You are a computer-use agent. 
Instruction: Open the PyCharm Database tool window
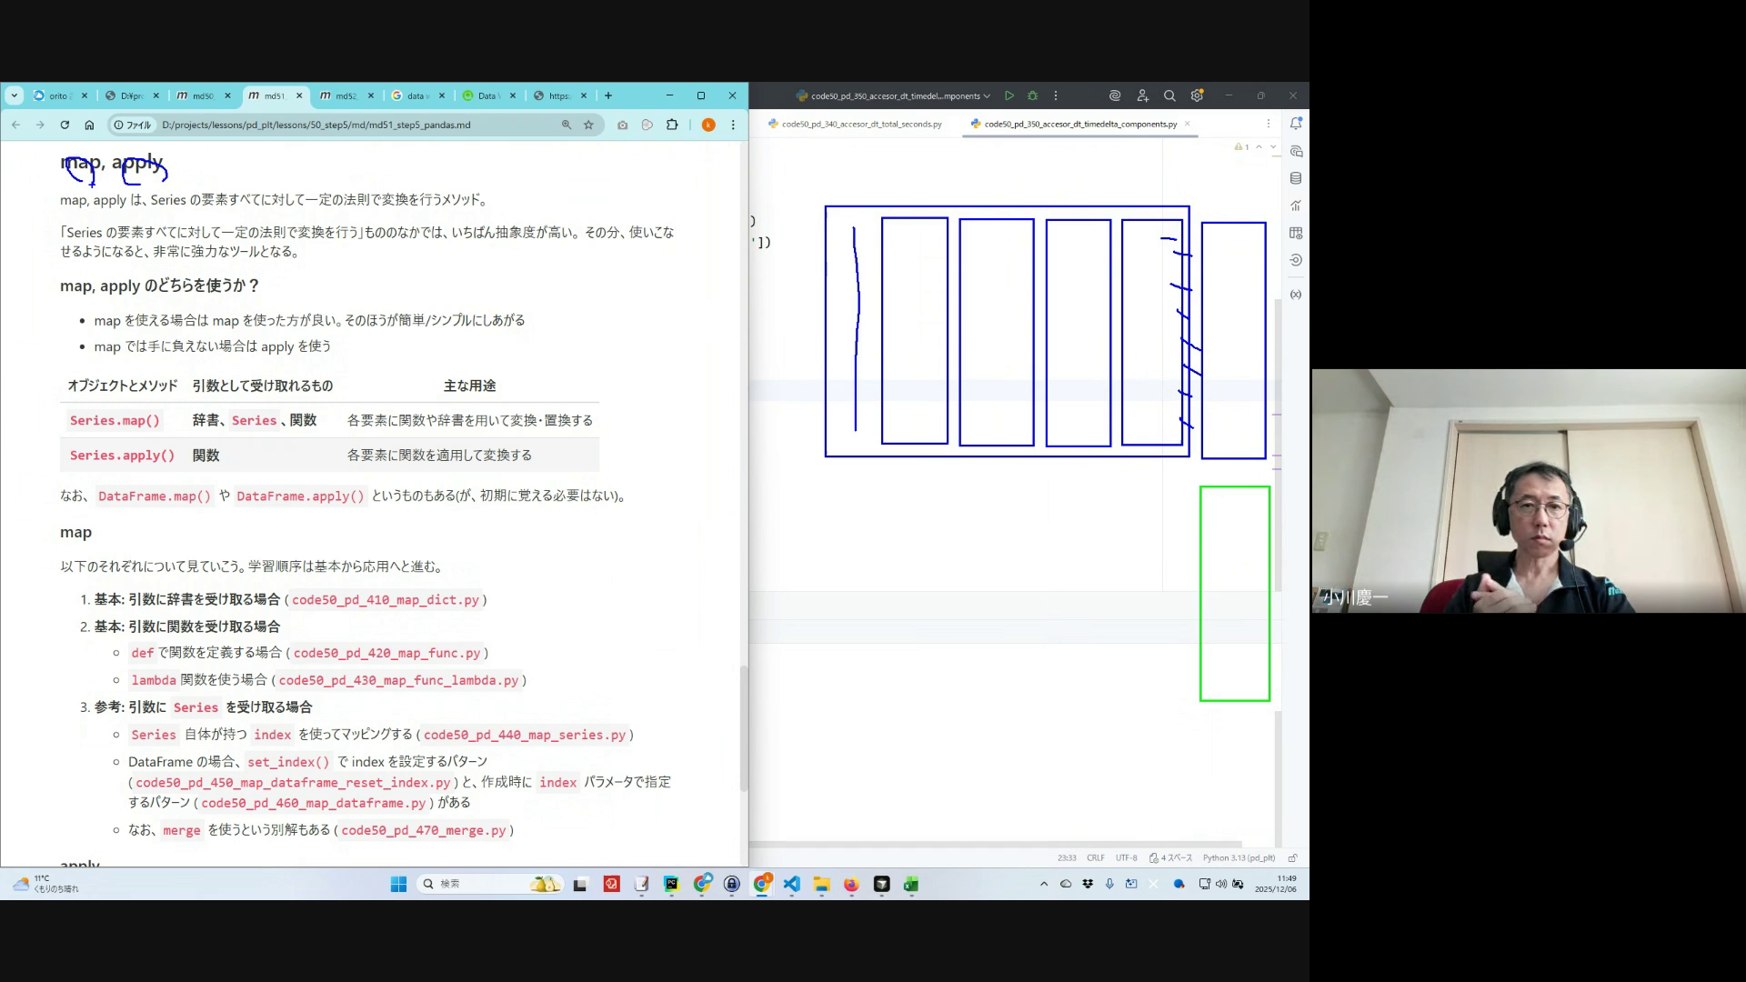(x=1296, y=178)
